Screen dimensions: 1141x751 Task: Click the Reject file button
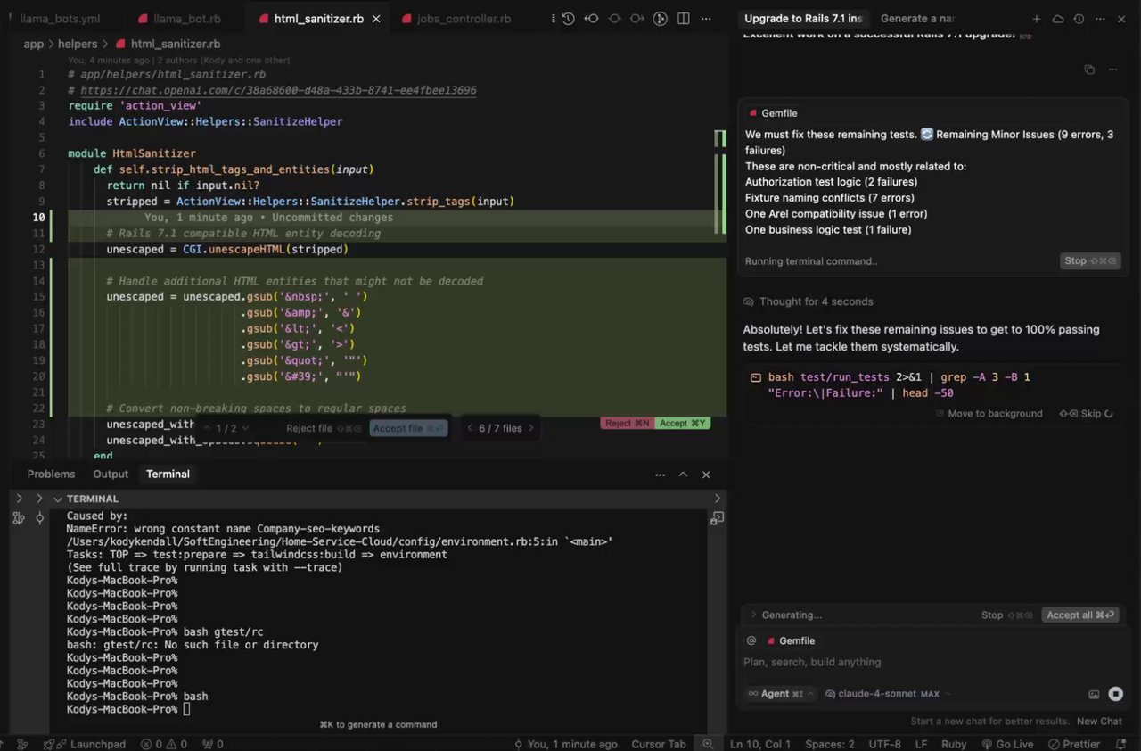(324, 428)
